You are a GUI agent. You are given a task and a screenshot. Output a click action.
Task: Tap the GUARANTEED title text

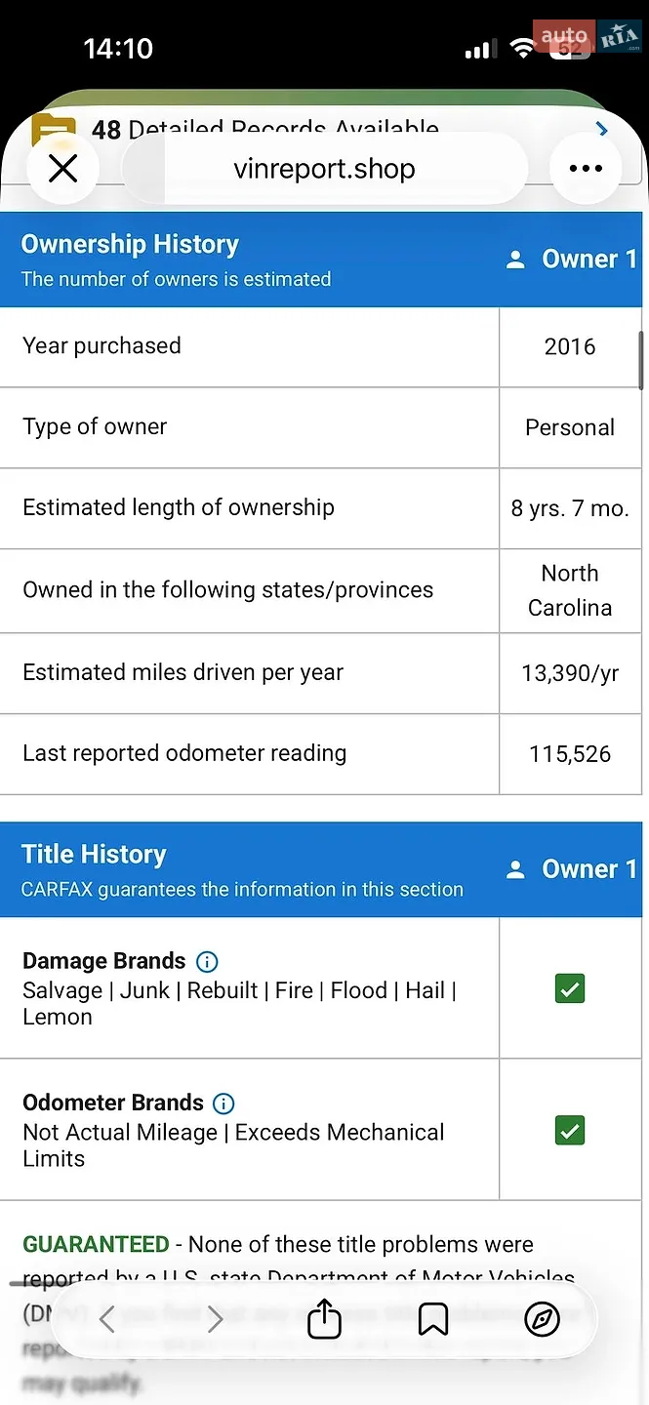[96, 1245]
